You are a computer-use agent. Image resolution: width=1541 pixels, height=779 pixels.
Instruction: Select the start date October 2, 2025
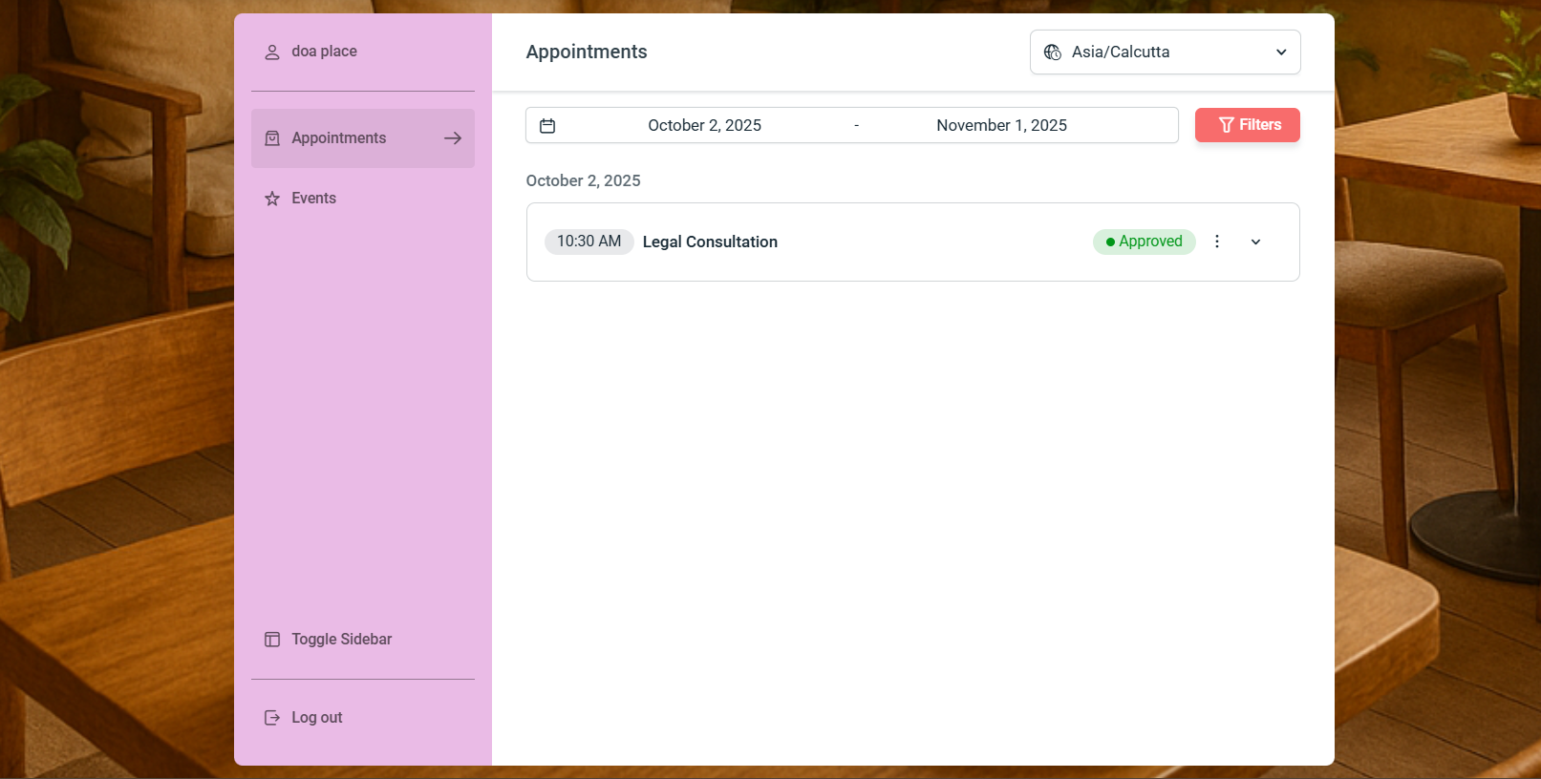pyautogui.click(x=705, y=126)
